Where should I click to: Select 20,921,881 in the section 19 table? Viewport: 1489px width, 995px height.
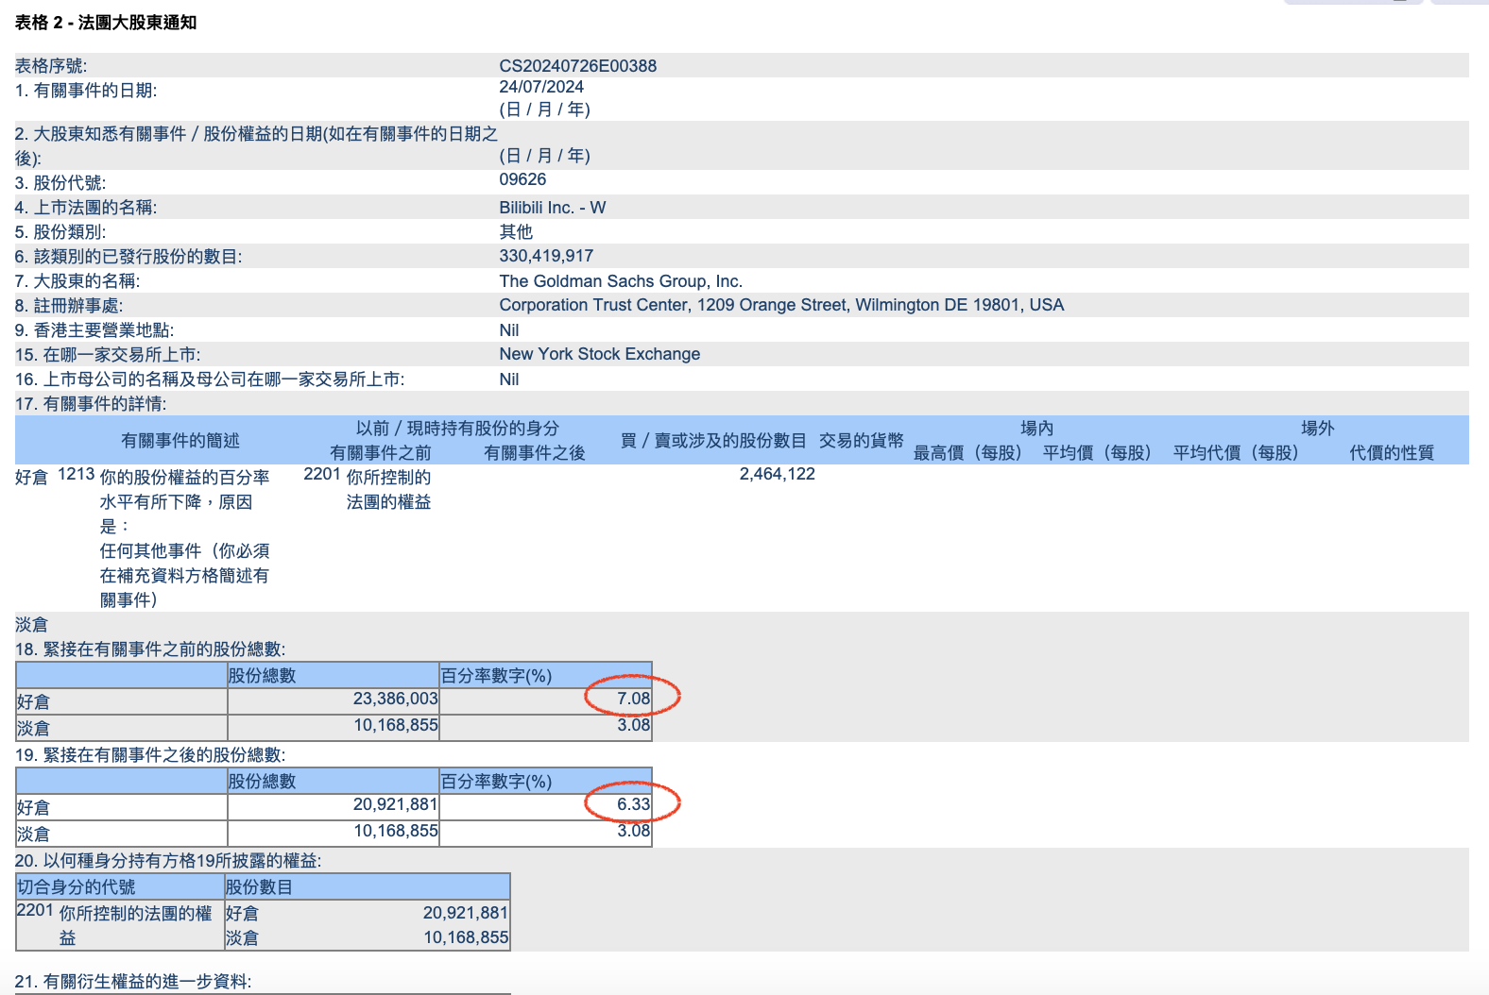(396, 804)
